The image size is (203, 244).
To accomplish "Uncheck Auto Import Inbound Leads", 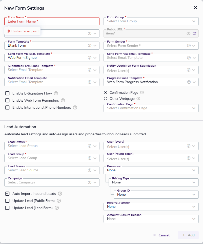I will [x=8, y=194].
